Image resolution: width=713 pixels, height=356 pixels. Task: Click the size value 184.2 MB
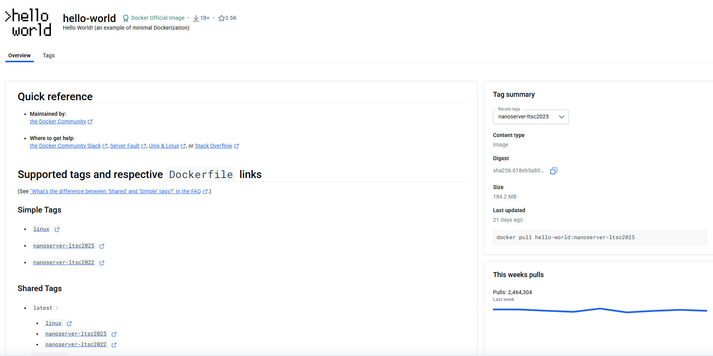[x=505, y=197]
